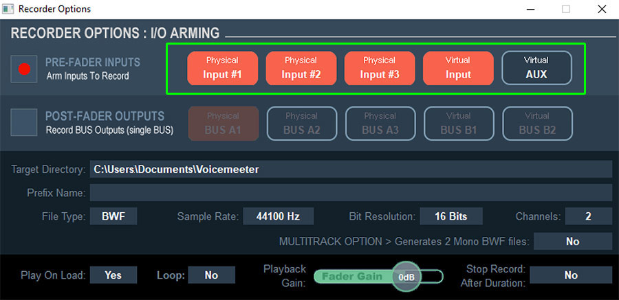The image size is (619, 300).
Task: Select Virtual BUS B2 output
Action: (x=538, y=124)
